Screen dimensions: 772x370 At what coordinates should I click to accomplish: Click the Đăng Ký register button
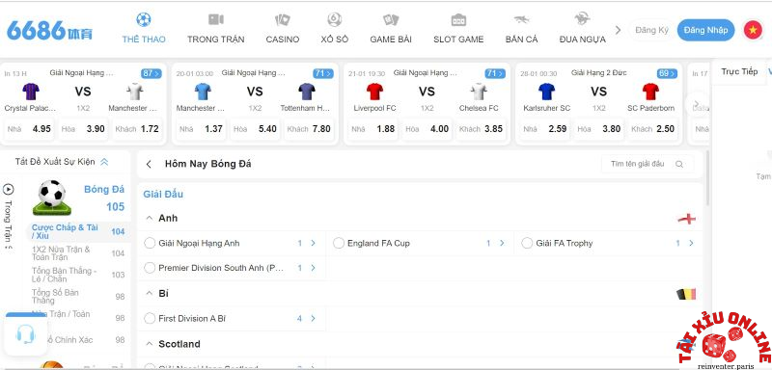point(651,31)
